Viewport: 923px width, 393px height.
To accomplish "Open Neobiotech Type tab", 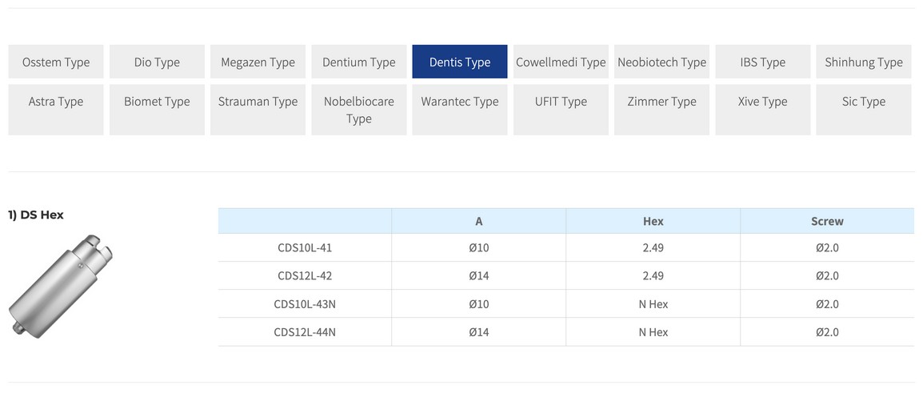I will [661, 62].
